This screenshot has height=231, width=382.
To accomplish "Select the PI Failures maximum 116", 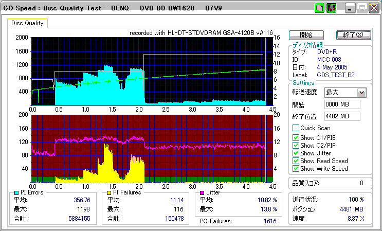I will (x=179, y=209).
